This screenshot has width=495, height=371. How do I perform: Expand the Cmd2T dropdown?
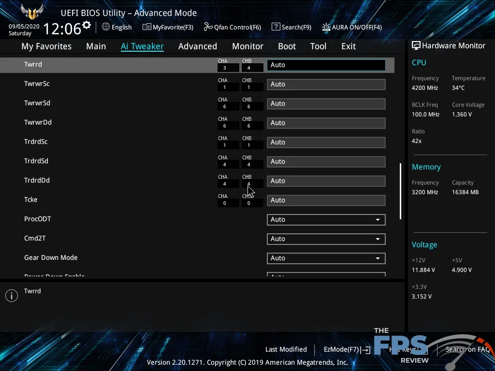tap(326, 239)
